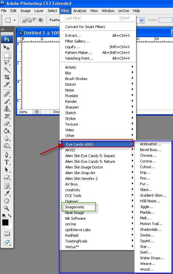Choose Chrome from Eye Candy submenu

153,155
